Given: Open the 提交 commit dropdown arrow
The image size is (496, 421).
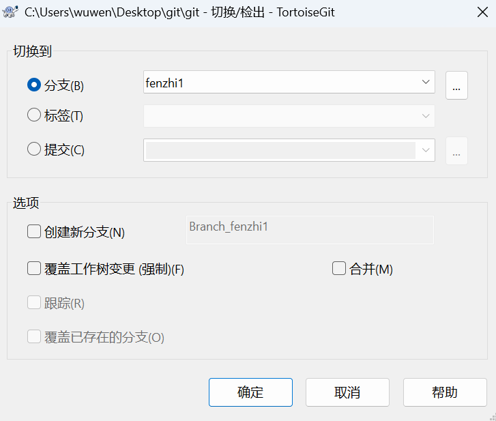Looking at the screenshot, I should pyautogui.click(x=426, y=150).
